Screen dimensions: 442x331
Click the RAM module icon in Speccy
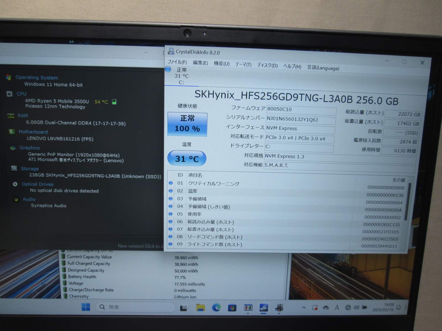pyautogui.click(x=11, y=116)
